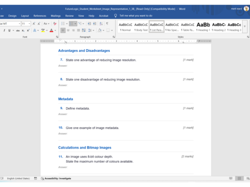This screenshot has width=250, height=187.
Task: Click the multilevel list icon
Action: click(x=80, y=23)
